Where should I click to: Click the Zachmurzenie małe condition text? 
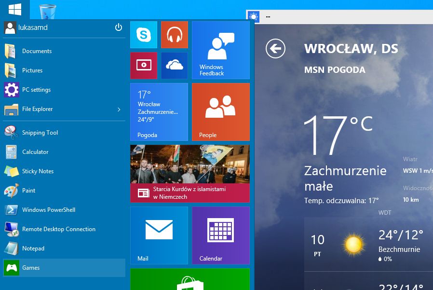pos(345,178)
